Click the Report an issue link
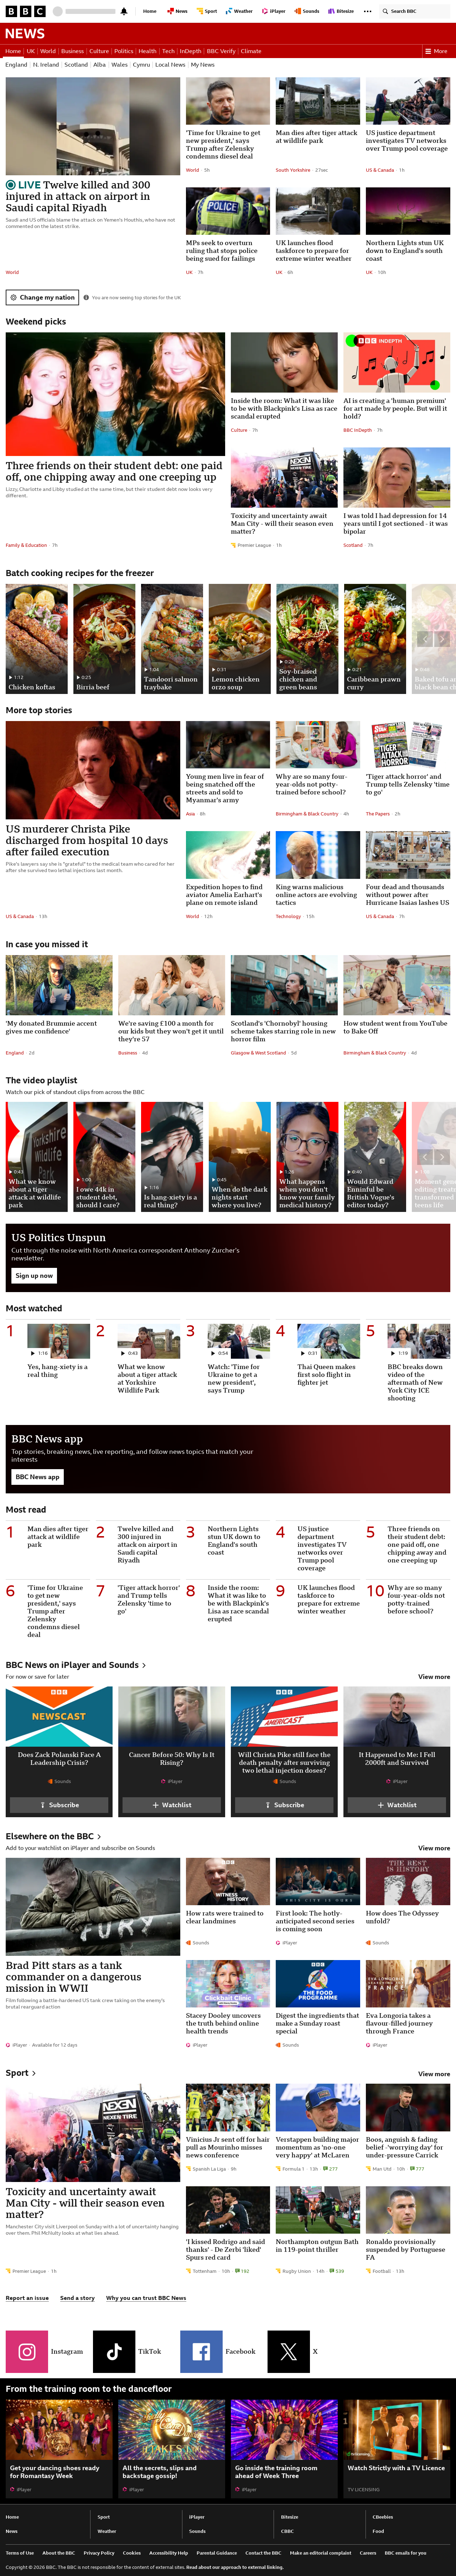Viewport: 456px width, 2576px height. pyautogui.click(x=27, y=2298)
